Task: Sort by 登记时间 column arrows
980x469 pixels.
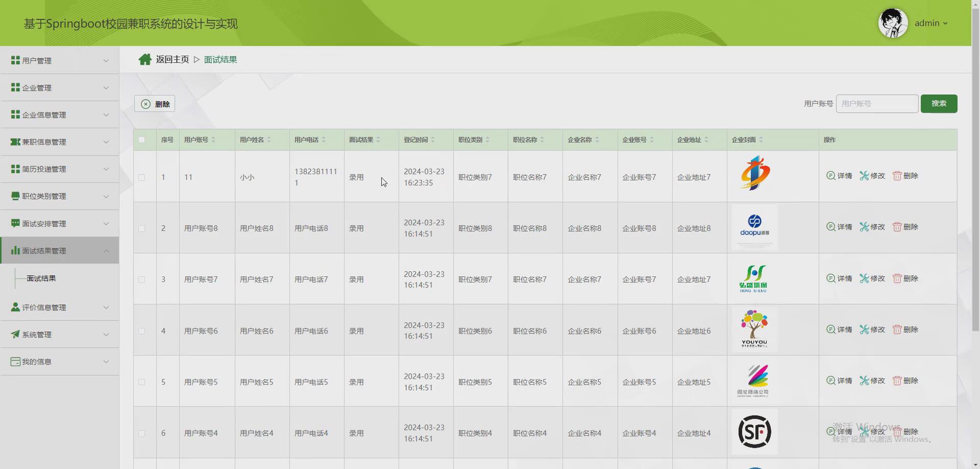Action: (433, 140)
